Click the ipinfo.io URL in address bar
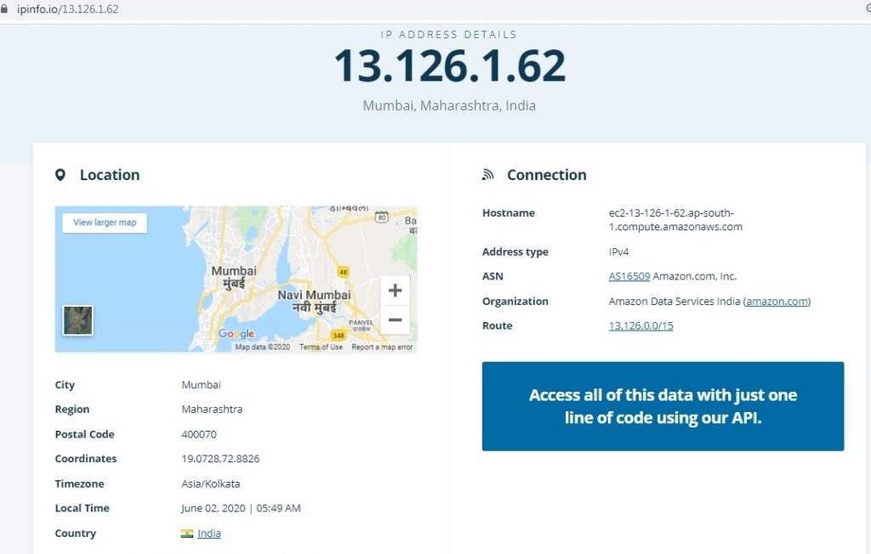The height and width of the screenshot is (554, 871). [68, 9]
